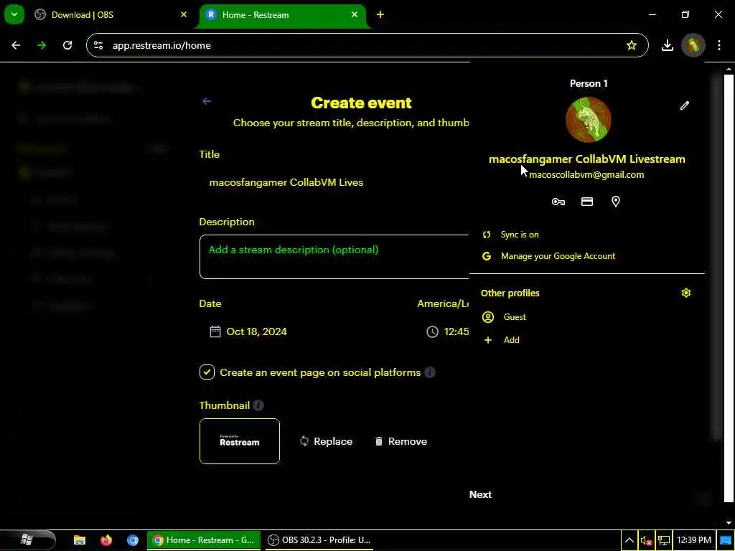This screenshot has height=551, width=735.
Task: Open the passwords key icon
Action: click(x=558, y=202)
